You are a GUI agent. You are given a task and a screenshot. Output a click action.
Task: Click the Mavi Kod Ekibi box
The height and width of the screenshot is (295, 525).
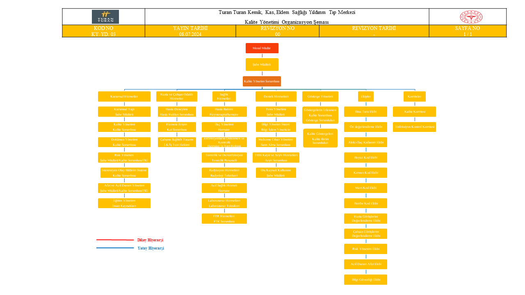coord(365,188)
